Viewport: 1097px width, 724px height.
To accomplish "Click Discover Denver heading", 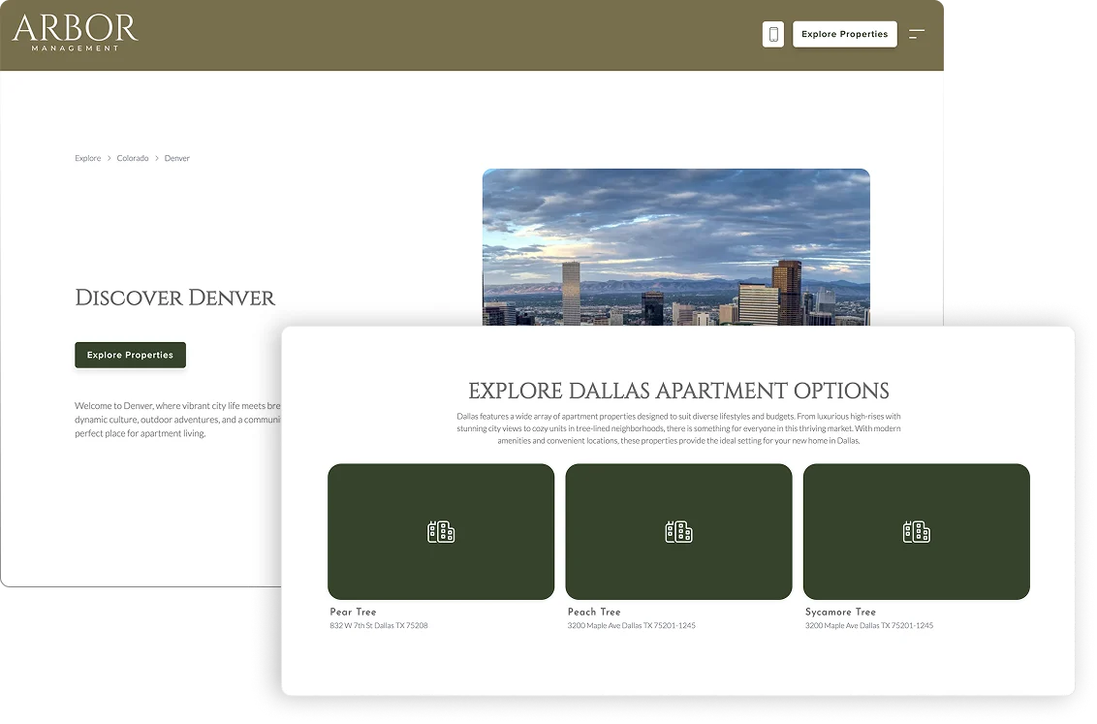I will click(x=174, y=298).
